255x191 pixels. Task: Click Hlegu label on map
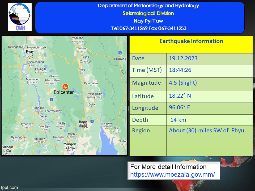pyautogui.click(x=72, y=134)
